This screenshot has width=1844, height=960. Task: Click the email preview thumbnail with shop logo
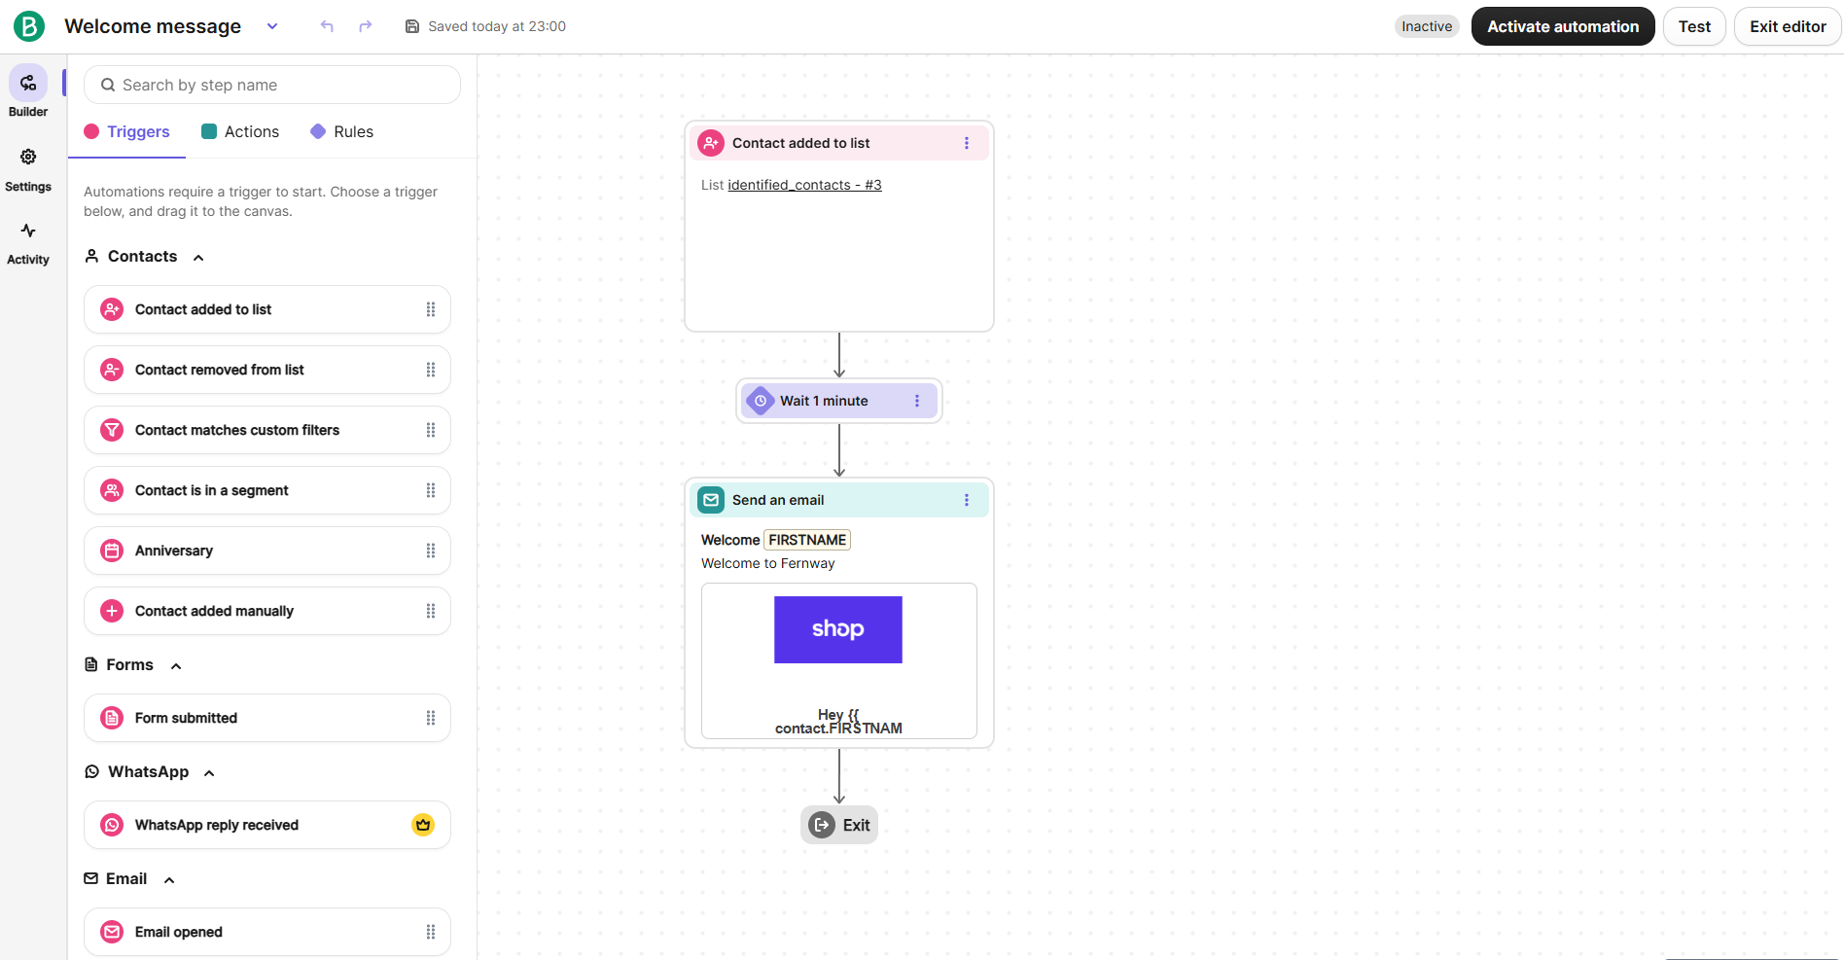tap(839, 661)
